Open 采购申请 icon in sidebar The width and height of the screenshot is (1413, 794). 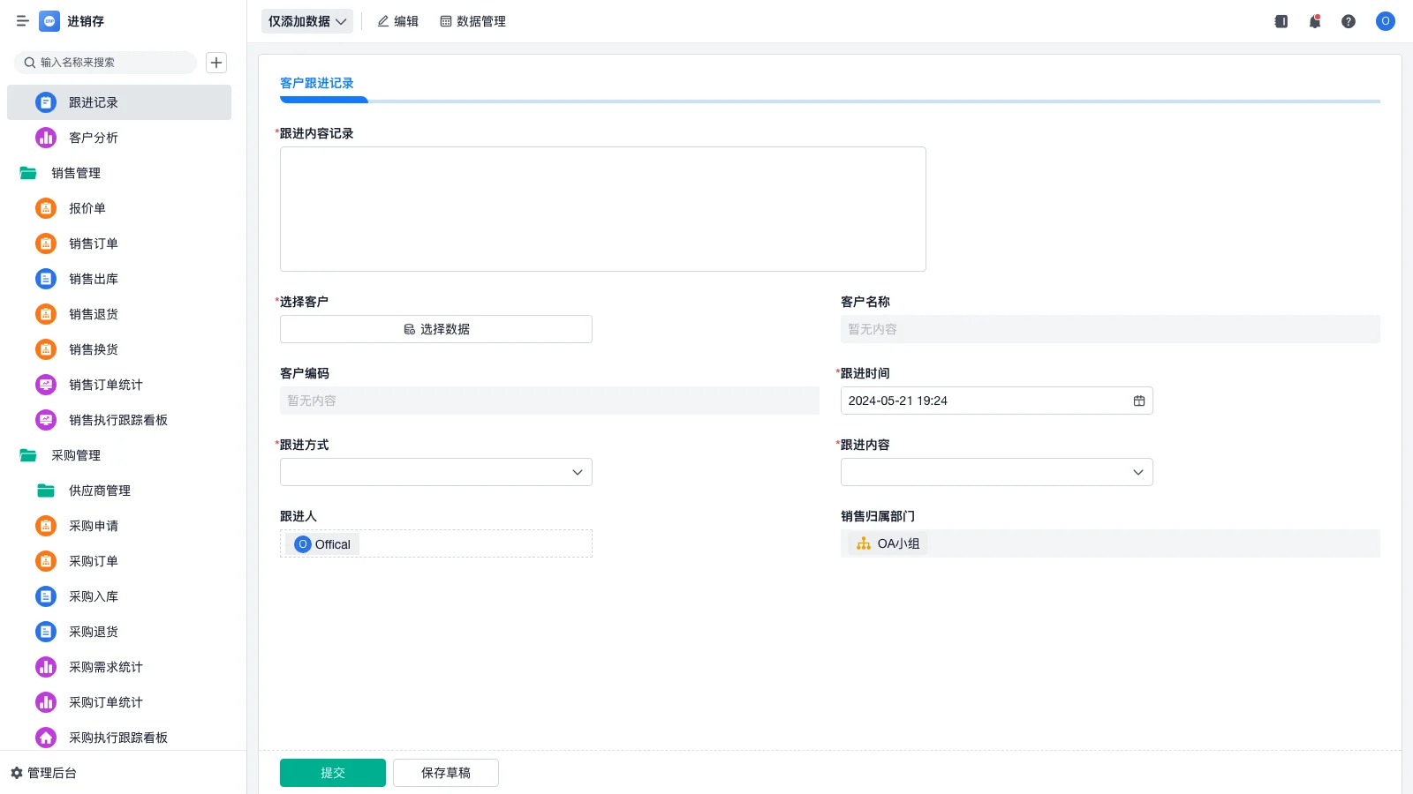coord(46,526)
